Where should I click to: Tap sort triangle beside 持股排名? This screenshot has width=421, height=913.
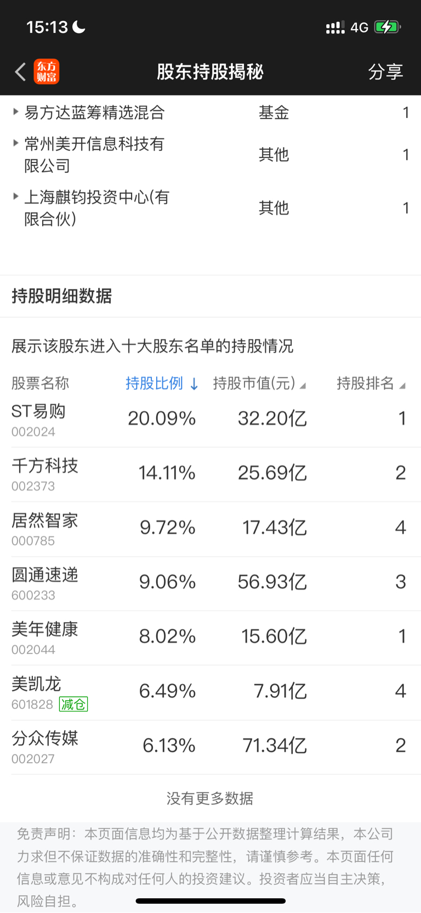(402, 386)
